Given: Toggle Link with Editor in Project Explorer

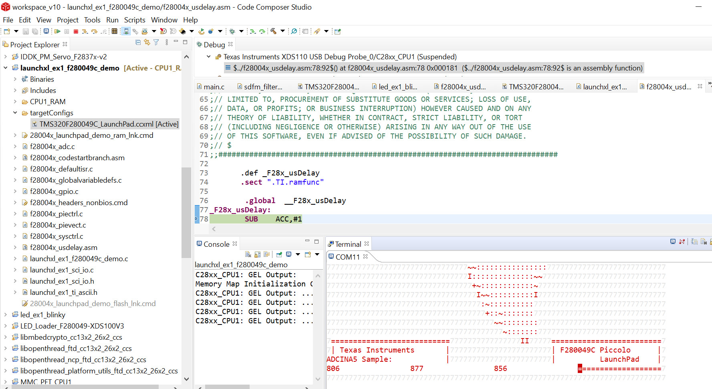Looking at the screenshot, I should point(147,42).
